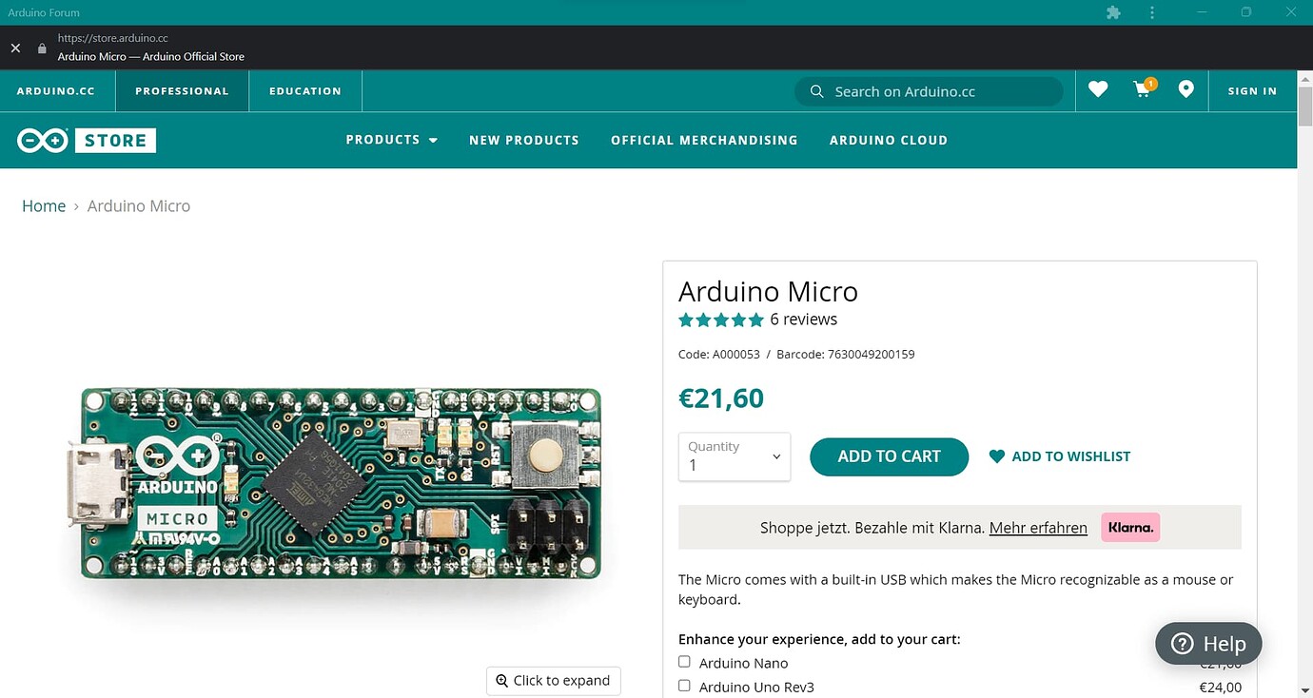
Task: Check the Arduino Nano add-on checkbox
Action: pos(684,661)
